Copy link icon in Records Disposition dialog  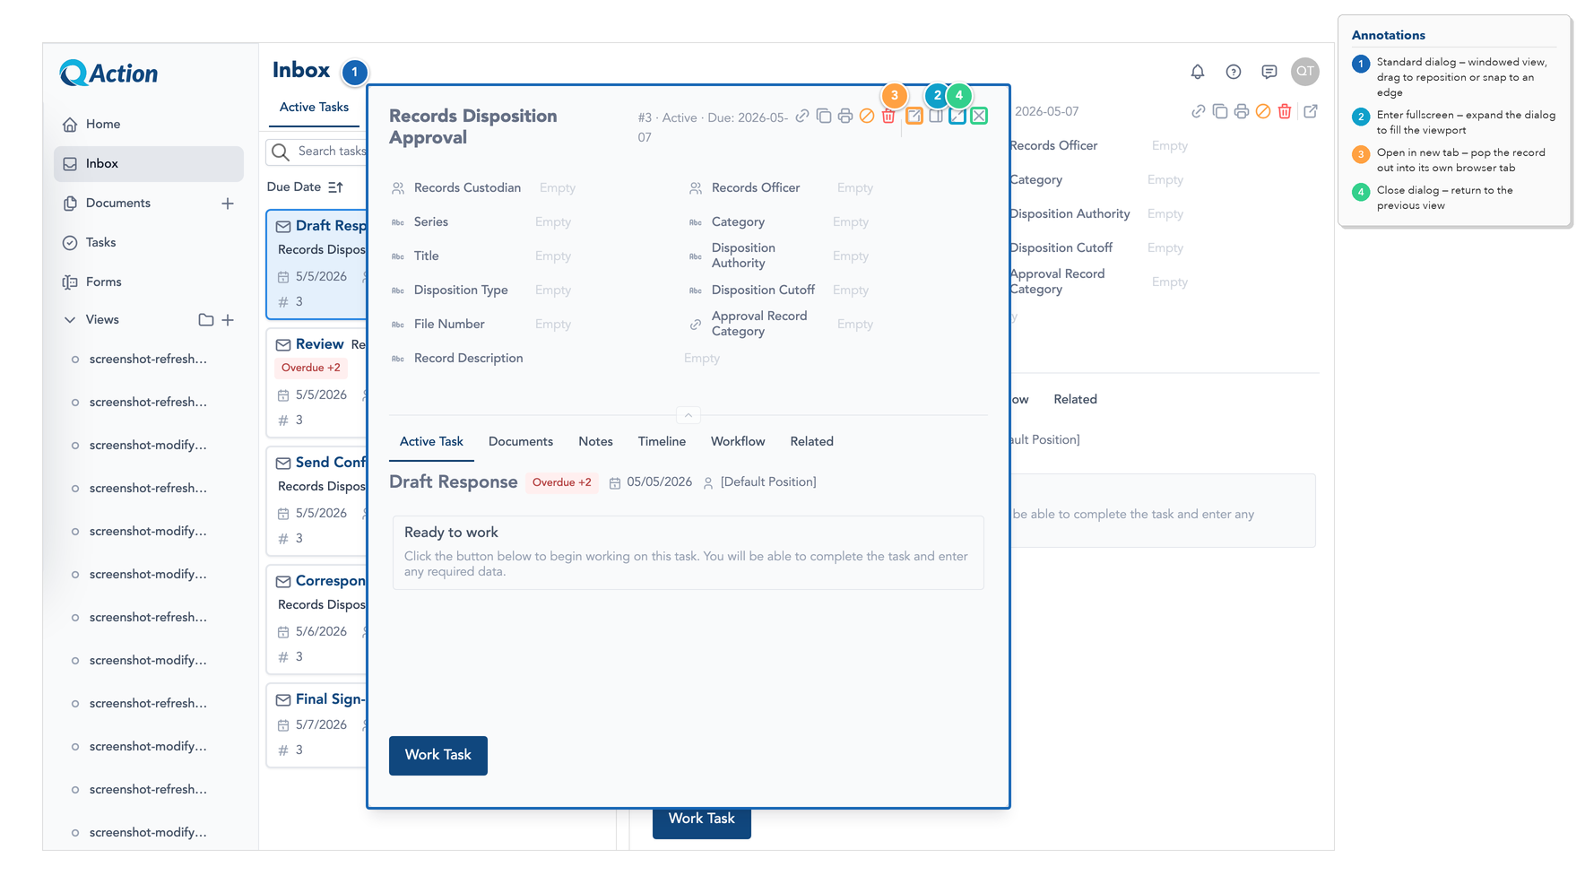coord(802,116)
